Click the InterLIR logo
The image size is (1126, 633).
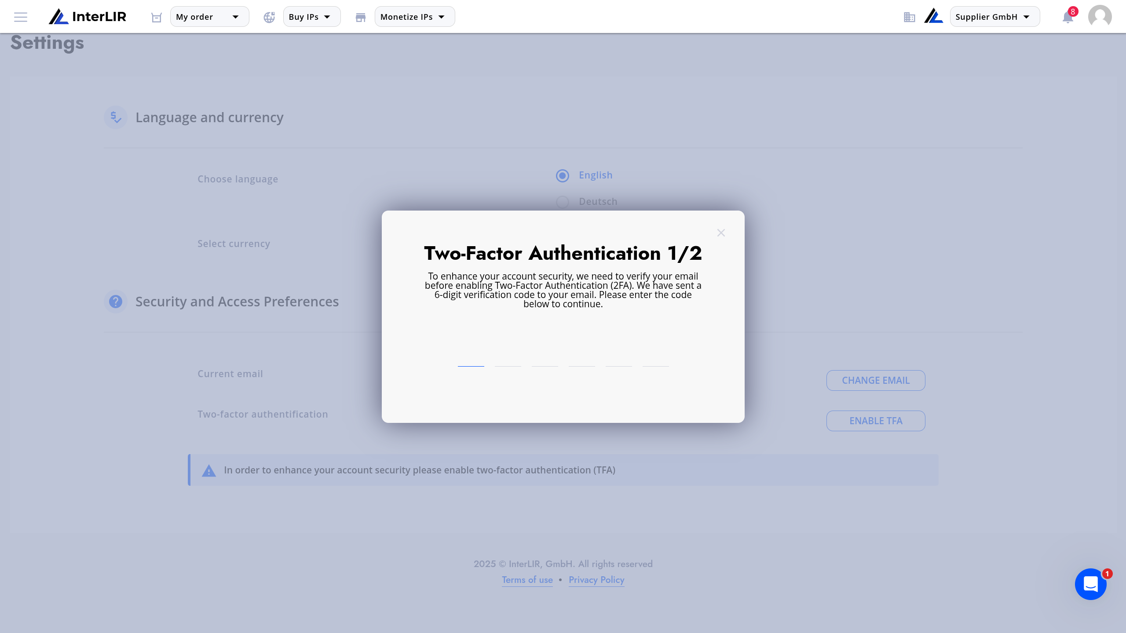pos(88,17)
